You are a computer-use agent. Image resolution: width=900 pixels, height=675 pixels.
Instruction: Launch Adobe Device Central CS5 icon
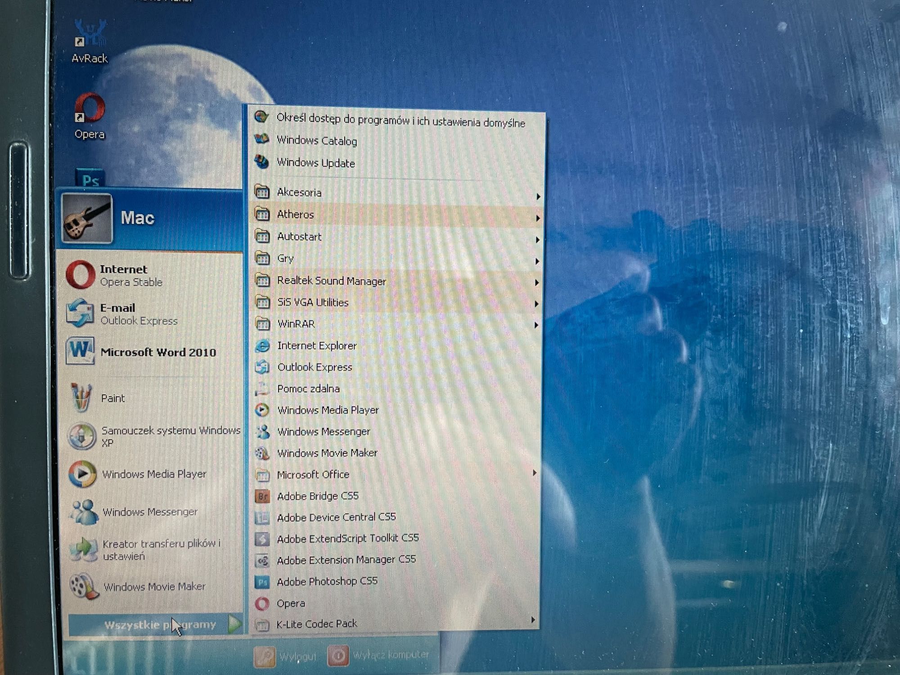262,517
